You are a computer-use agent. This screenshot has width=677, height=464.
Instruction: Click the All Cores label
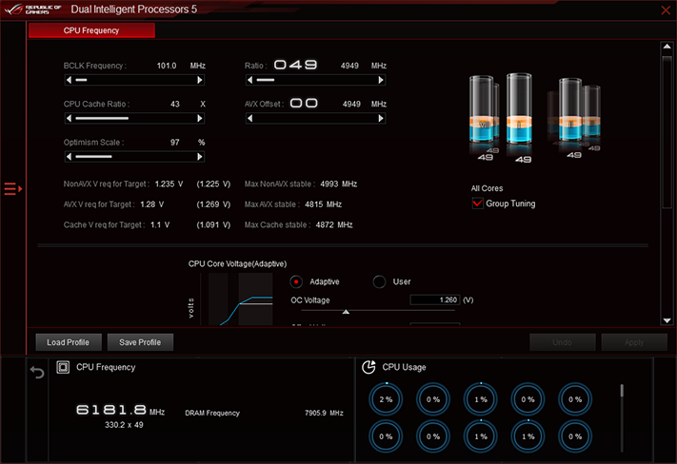point(487,188)
